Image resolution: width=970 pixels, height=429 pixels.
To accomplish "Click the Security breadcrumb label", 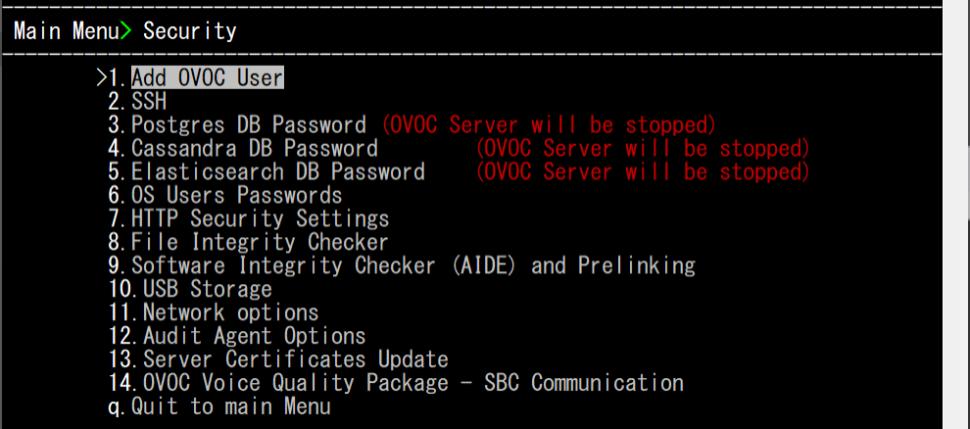I will click(190, 30).
